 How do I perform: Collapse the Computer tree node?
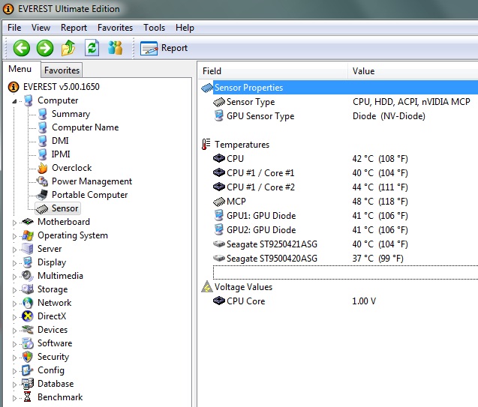pyautogui.click(x=14, y=101)
